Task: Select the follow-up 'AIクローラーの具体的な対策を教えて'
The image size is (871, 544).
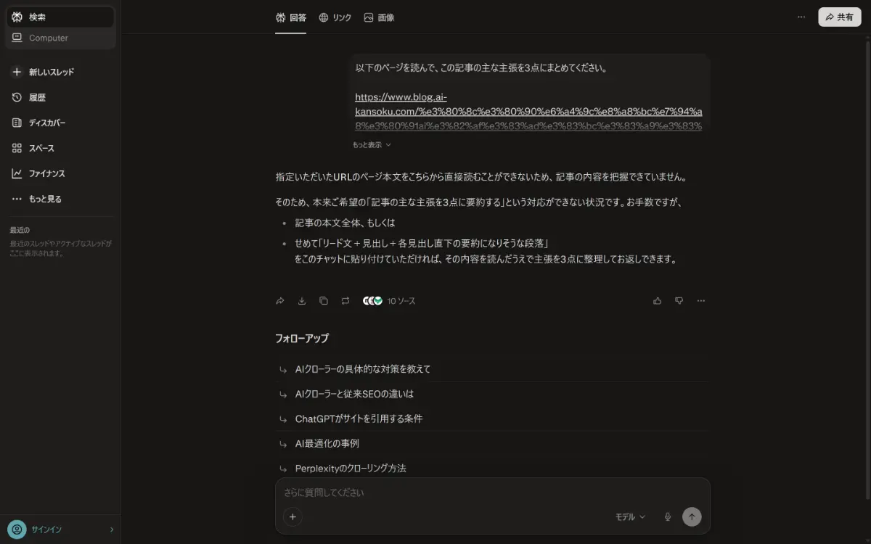Action: [x=363, y=368]
